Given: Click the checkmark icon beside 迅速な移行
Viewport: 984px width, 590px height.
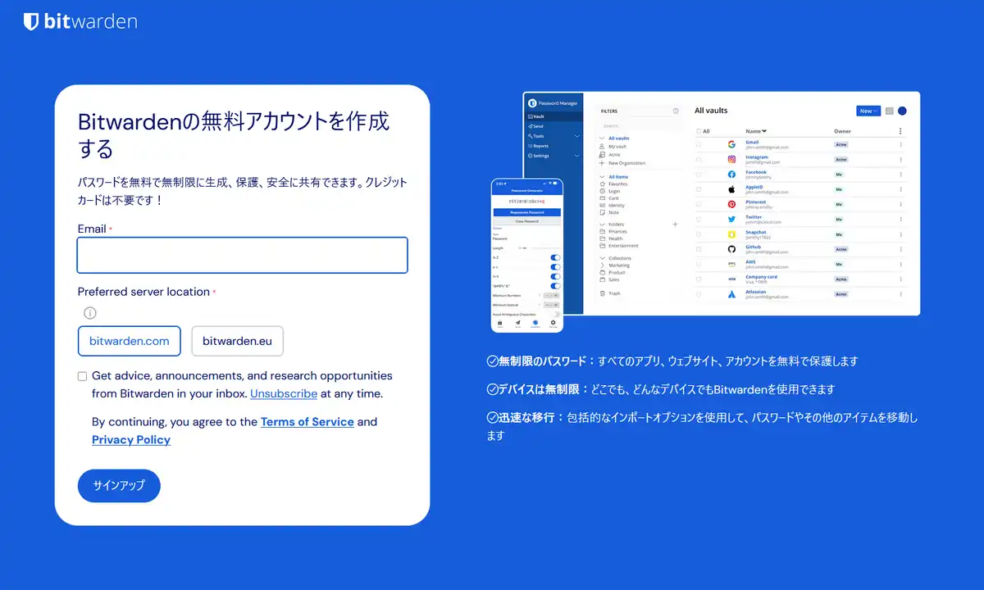Looking at the screenshot, I should (x=492, y=418).
